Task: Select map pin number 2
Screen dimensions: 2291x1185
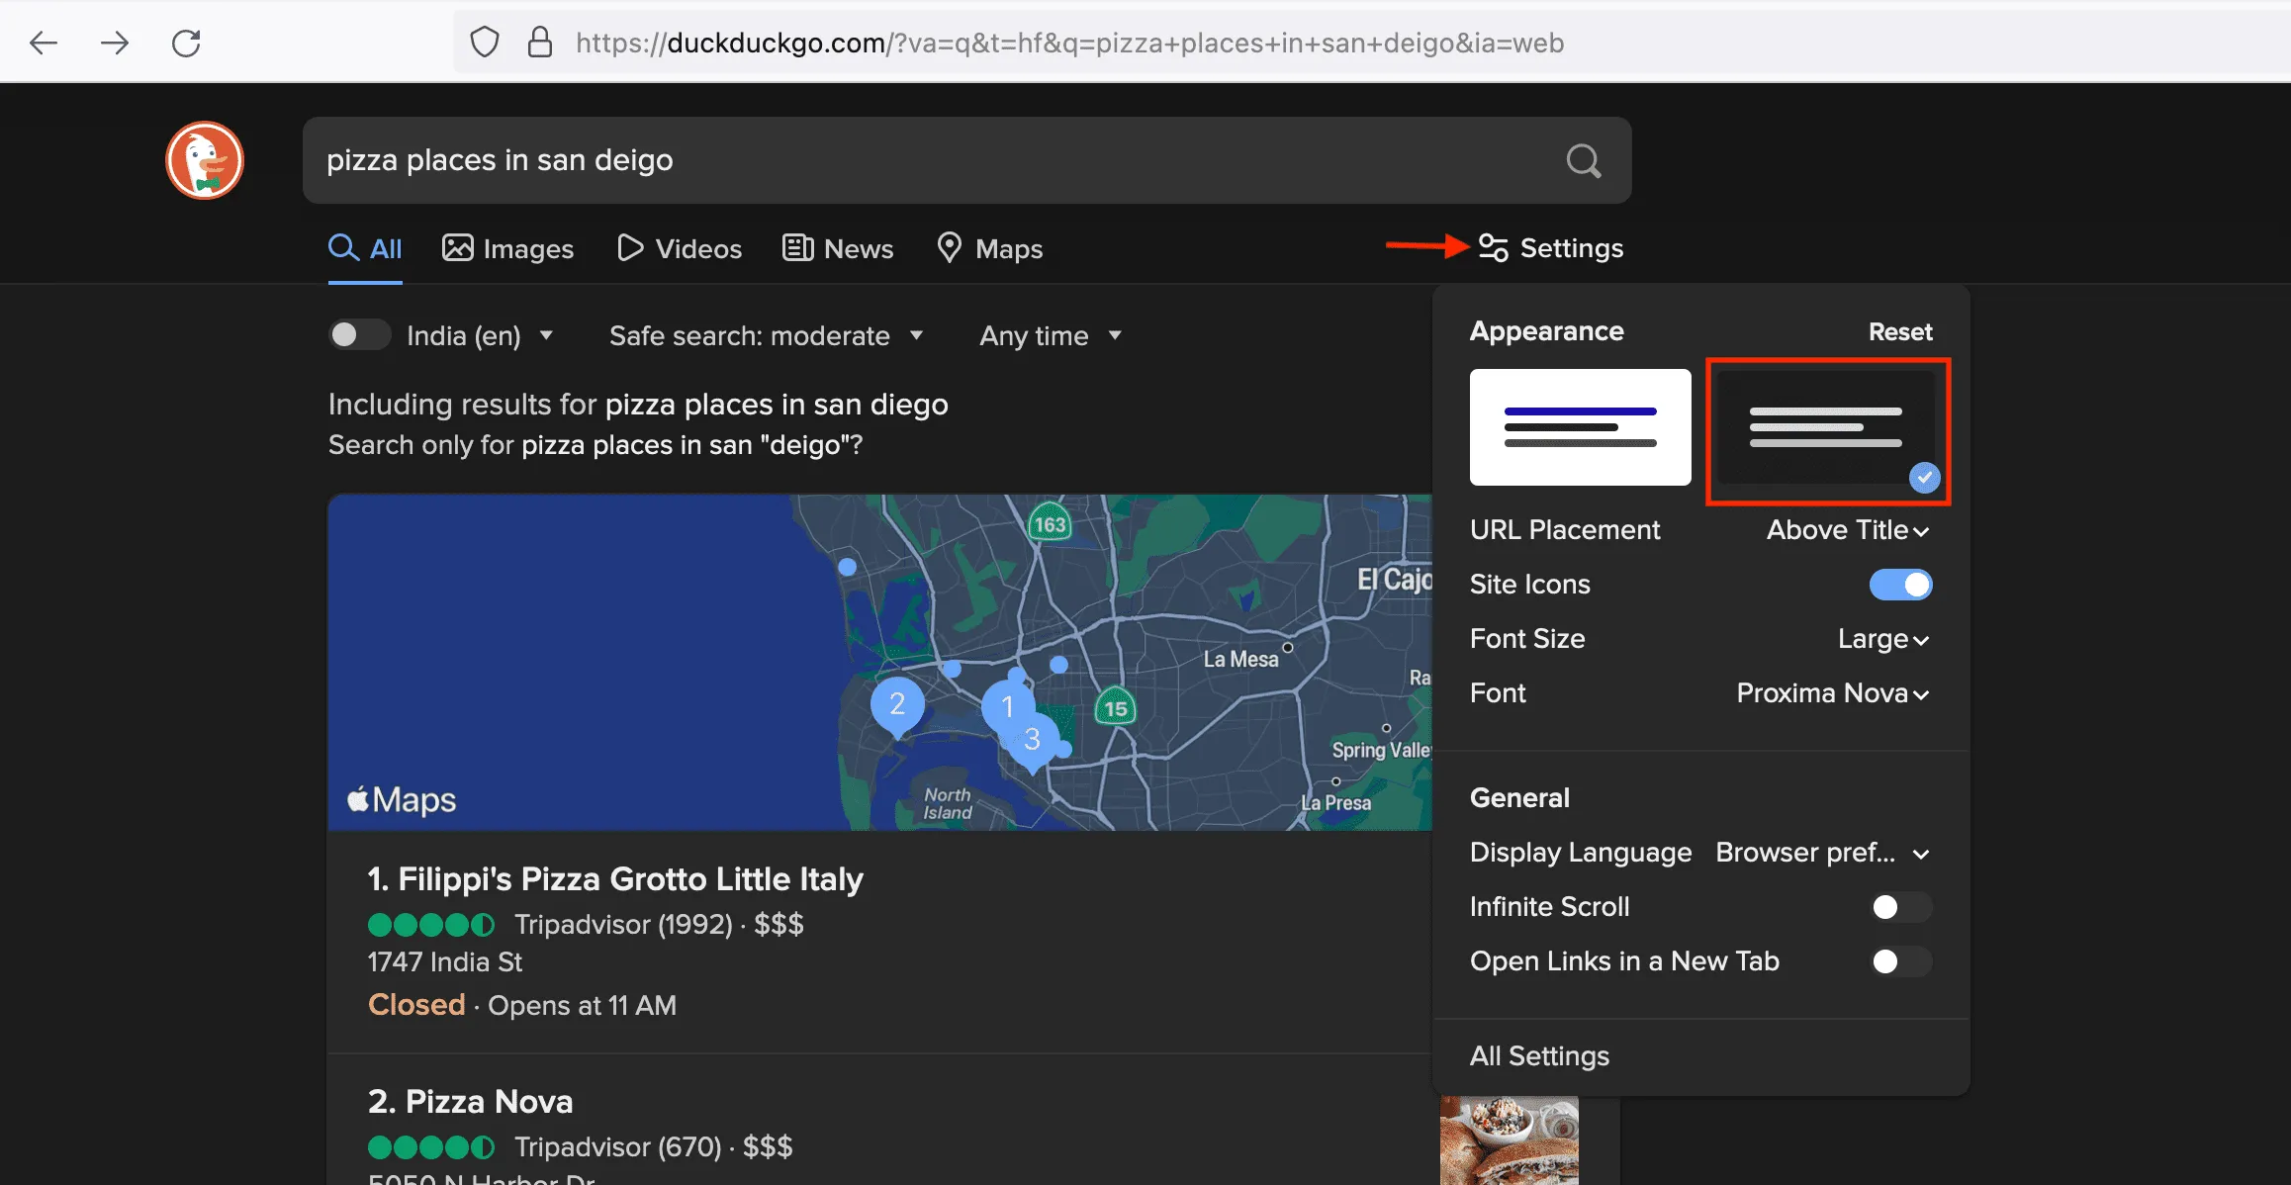Action: 897,706
